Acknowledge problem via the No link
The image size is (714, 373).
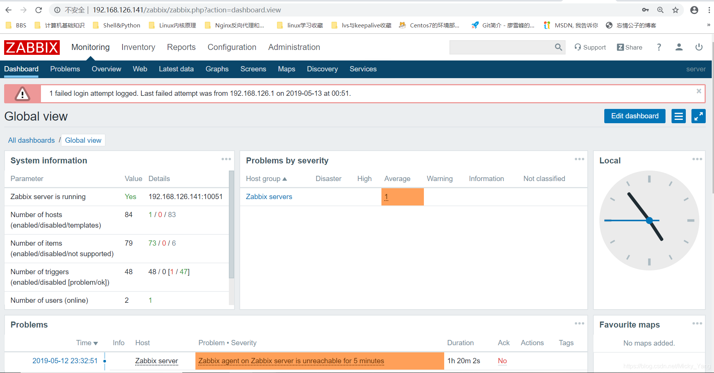click(x=502, y=361)
